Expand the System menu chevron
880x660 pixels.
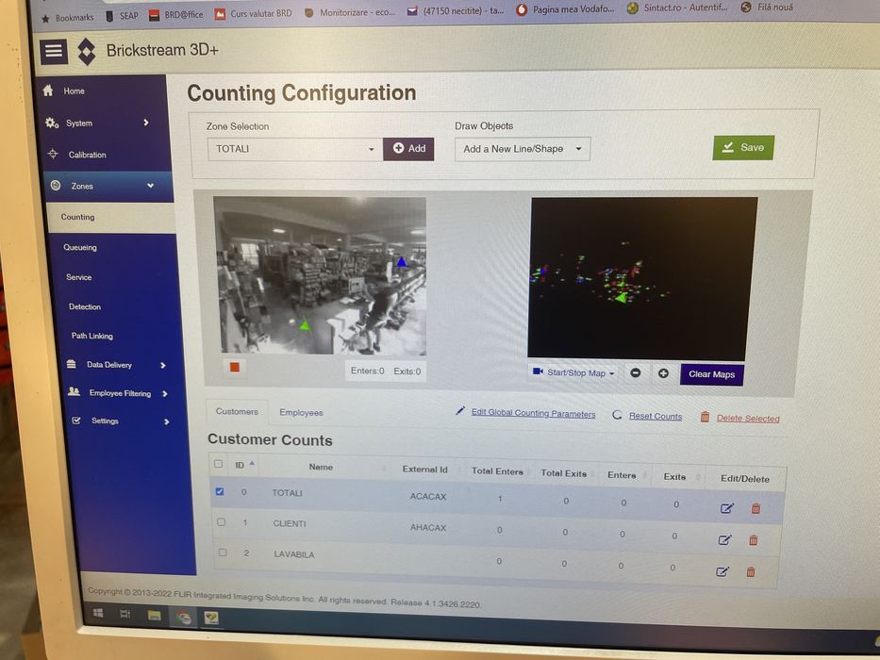coord(146,123)
